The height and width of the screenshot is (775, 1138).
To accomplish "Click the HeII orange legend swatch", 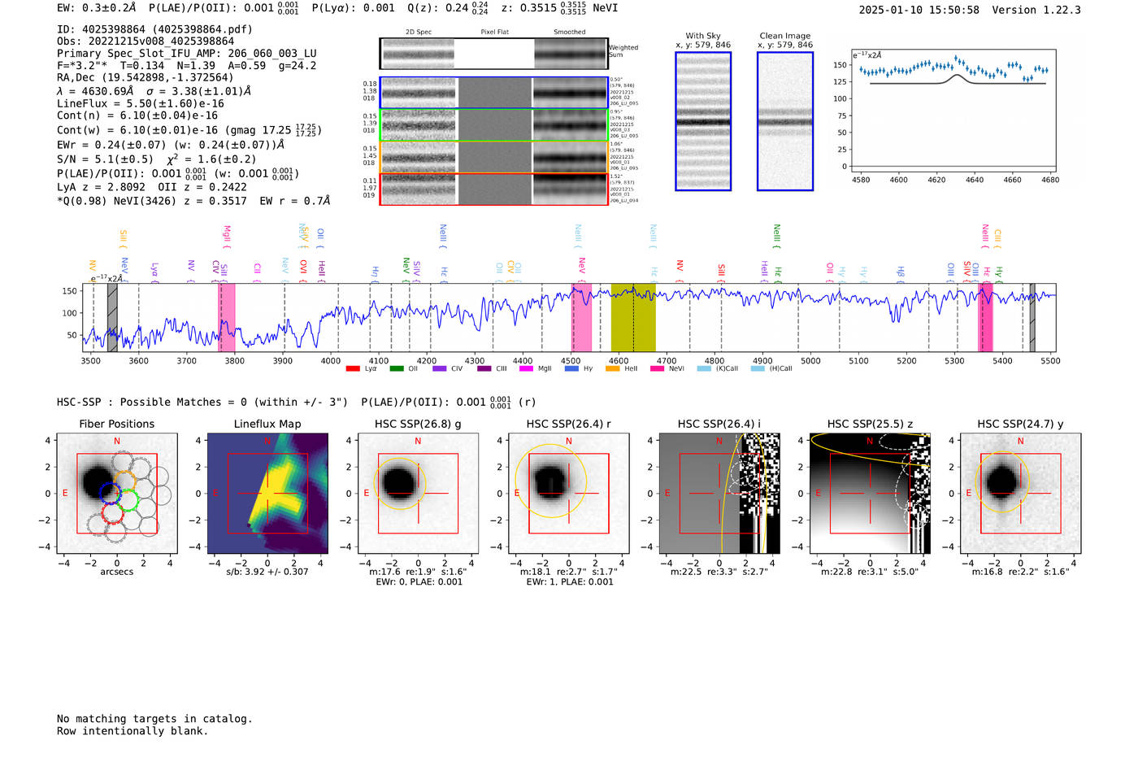I will pos(613,368).
